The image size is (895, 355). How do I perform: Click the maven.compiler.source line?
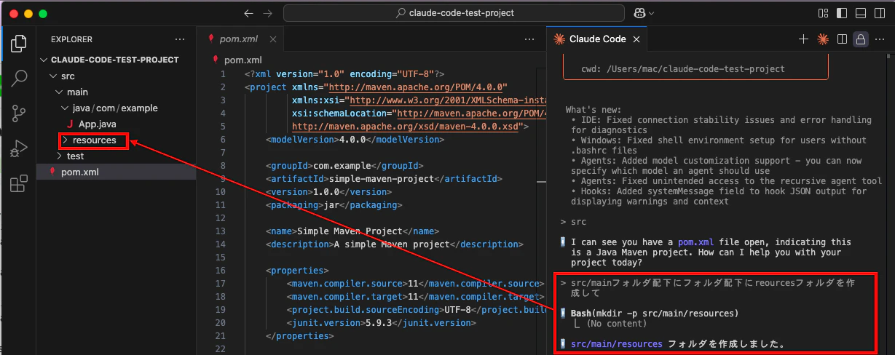(x=415, y=283)
